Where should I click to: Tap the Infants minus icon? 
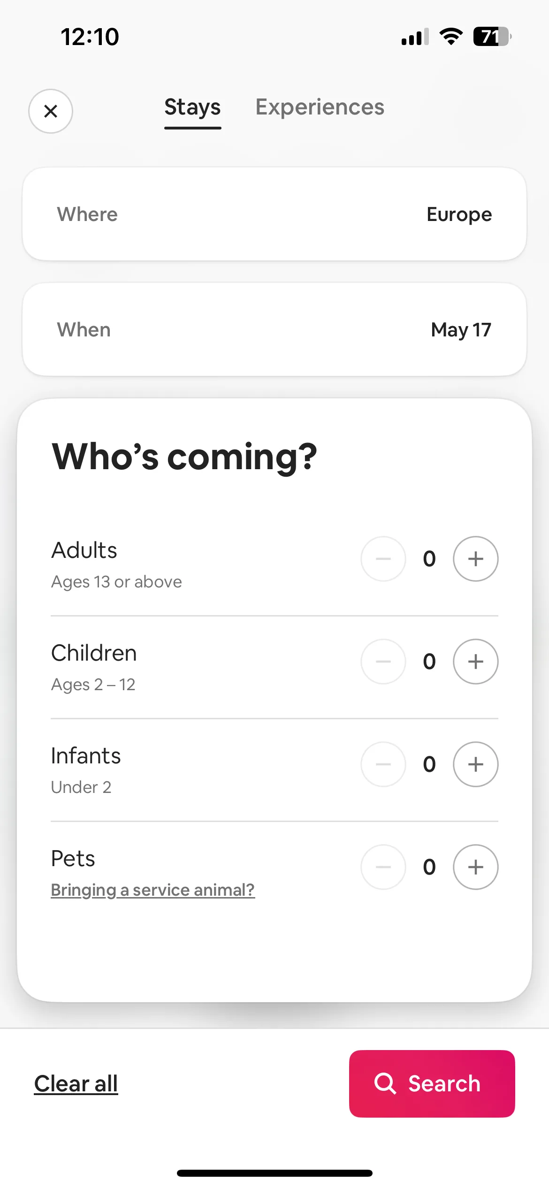[383, 764]
